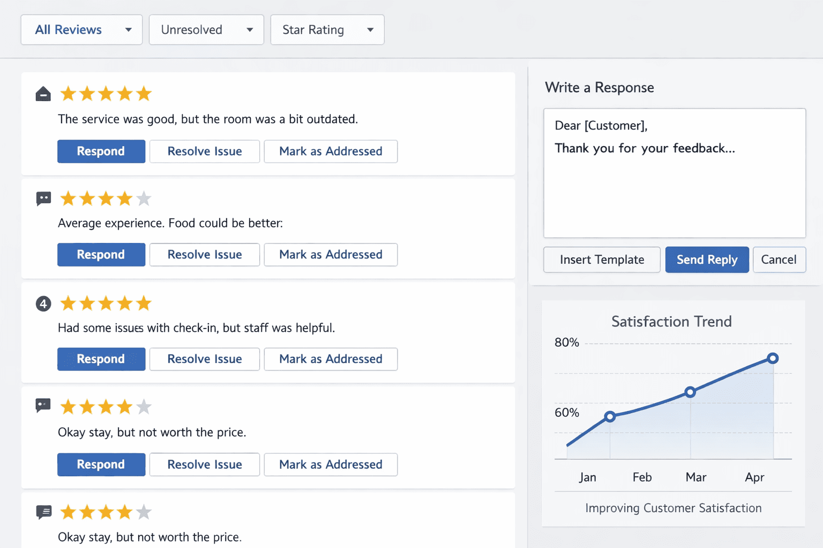Click the empty star on the Average experience review

tap(144, 198)
